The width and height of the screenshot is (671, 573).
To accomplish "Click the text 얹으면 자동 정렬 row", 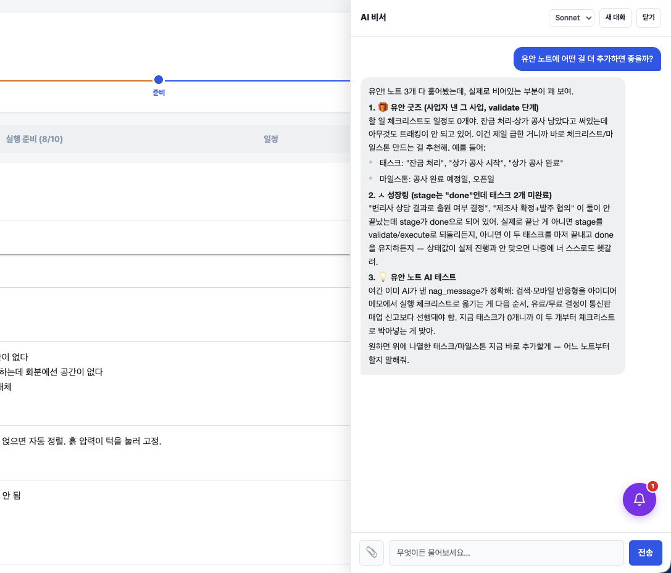I will tap(81, 441).
